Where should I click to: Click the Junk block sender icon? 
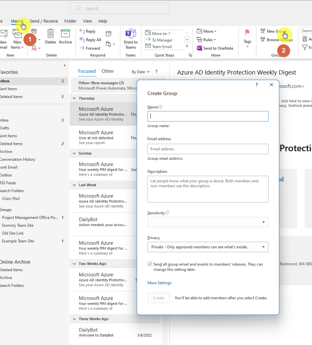34,48
